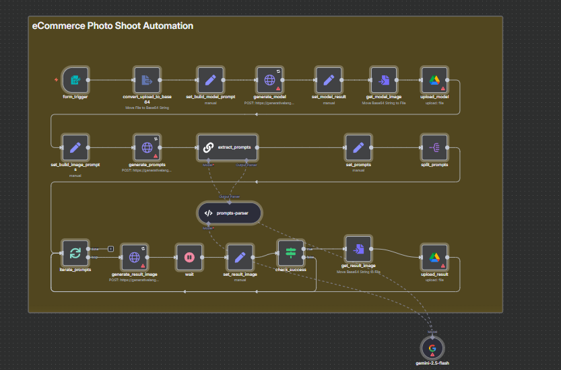Open the wait node

coord(189,258)
